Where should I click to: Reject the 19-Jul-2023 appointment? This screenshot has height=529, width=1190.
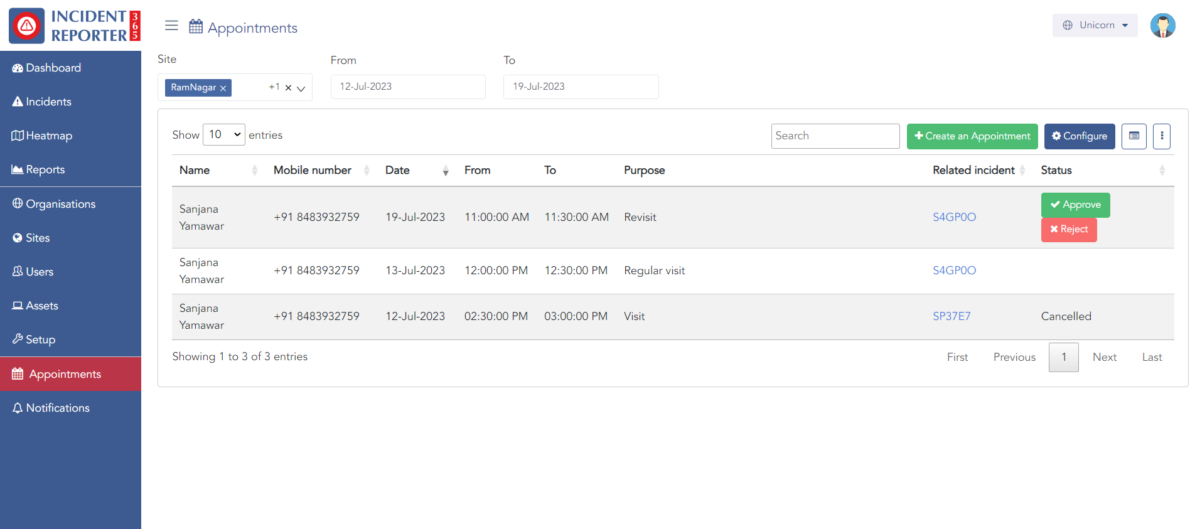[1068, 230]
